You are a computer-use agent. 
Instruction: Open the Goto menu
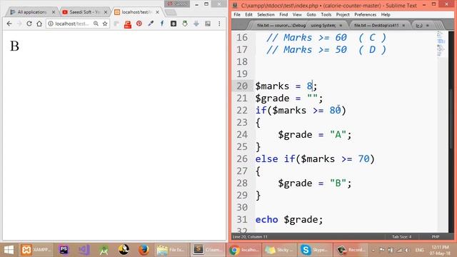coord(311,14)
